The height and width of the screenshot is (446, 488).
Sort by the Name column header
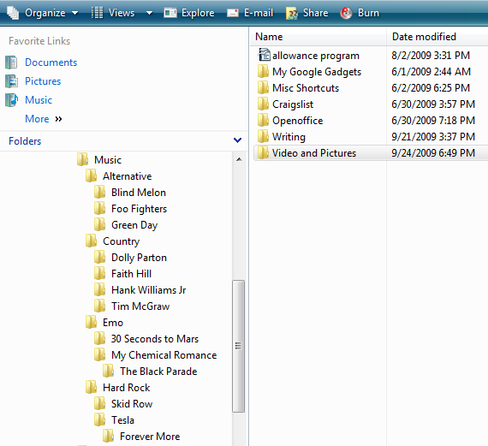[x=318, y=37]
